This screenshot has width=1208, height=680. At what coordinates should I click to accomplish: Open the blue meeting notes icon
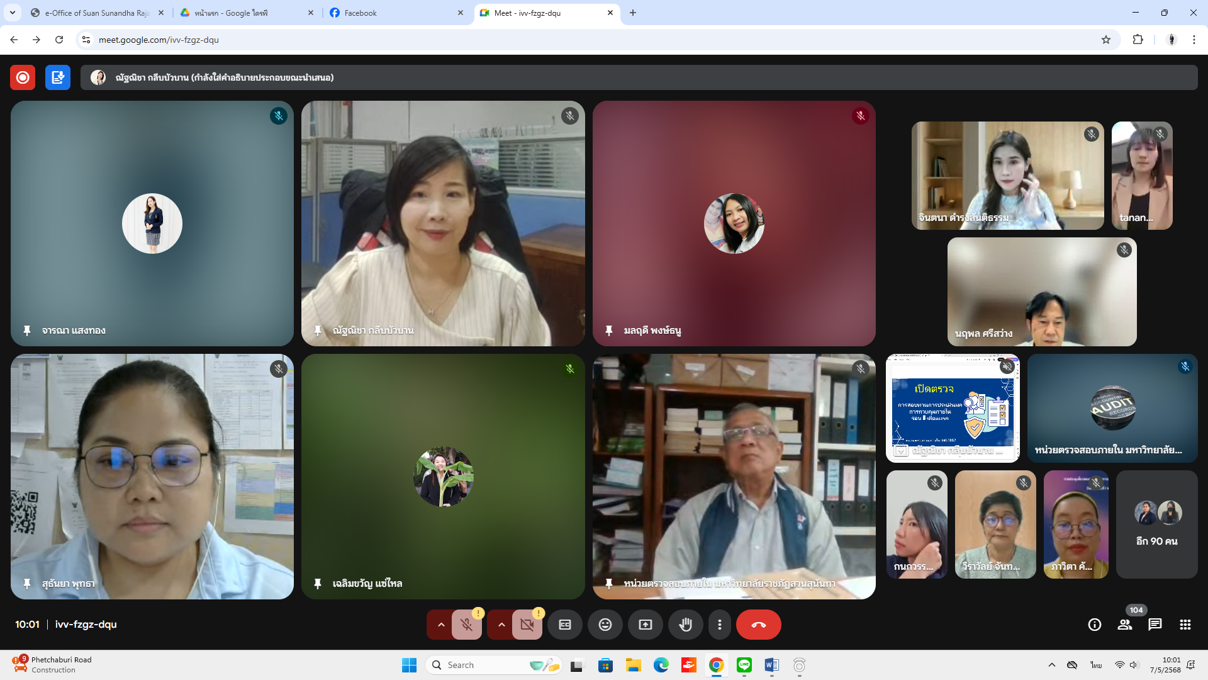coord(57,77)
